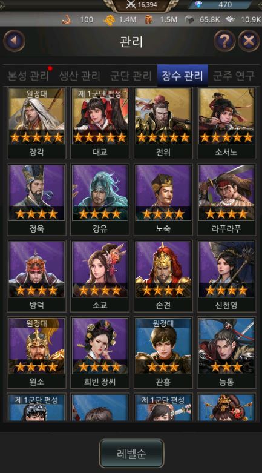Pick the 손견 general portrait

click(x=163, y=276)
